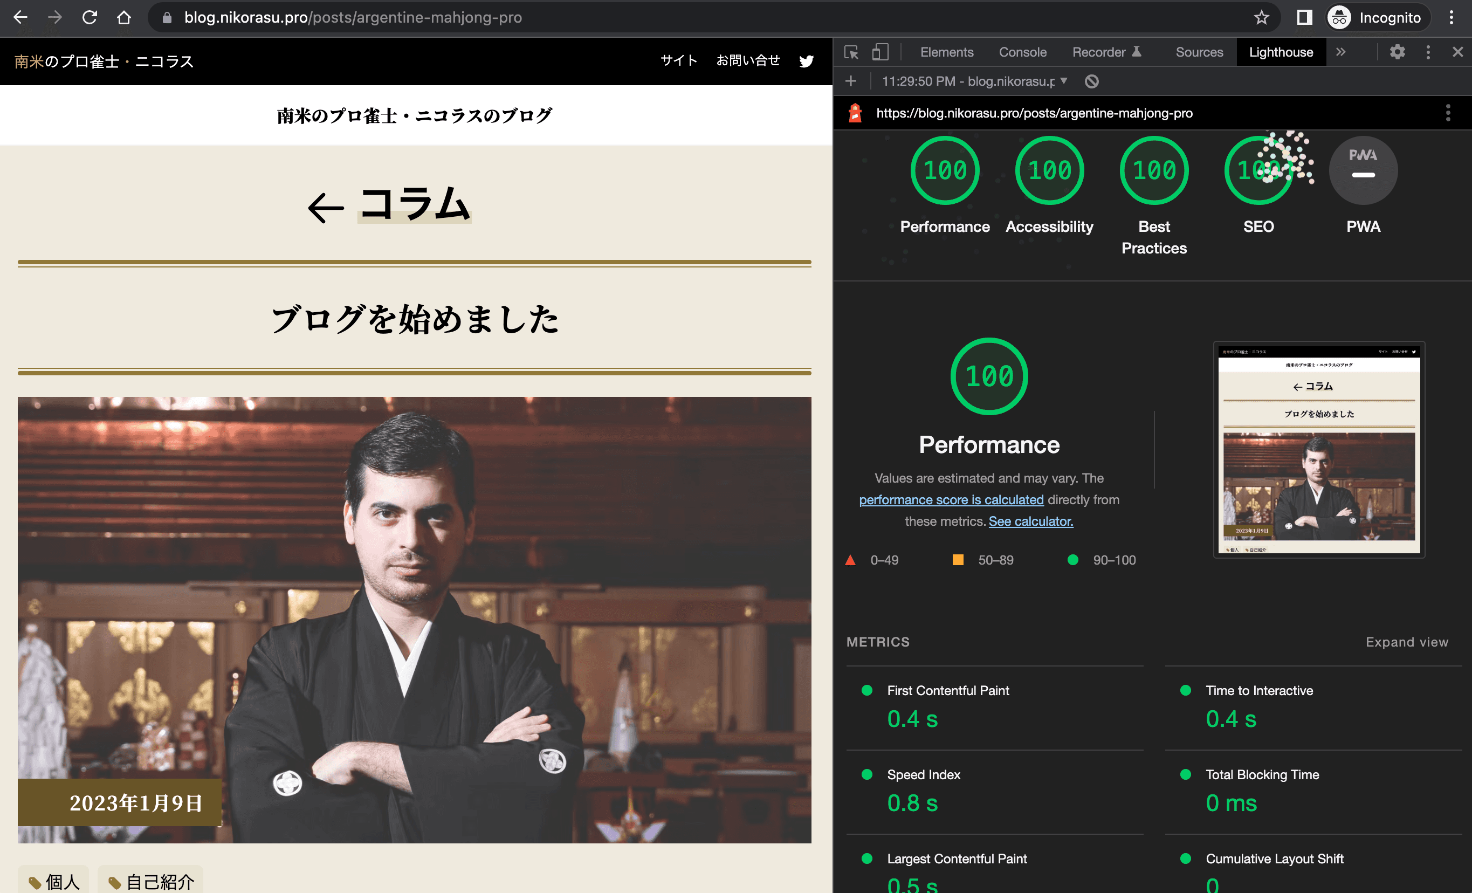Select the 90–100 green score legend dot
Image resolution: width=1472 pixels, height=893 pixels.
click(1074, 560)
